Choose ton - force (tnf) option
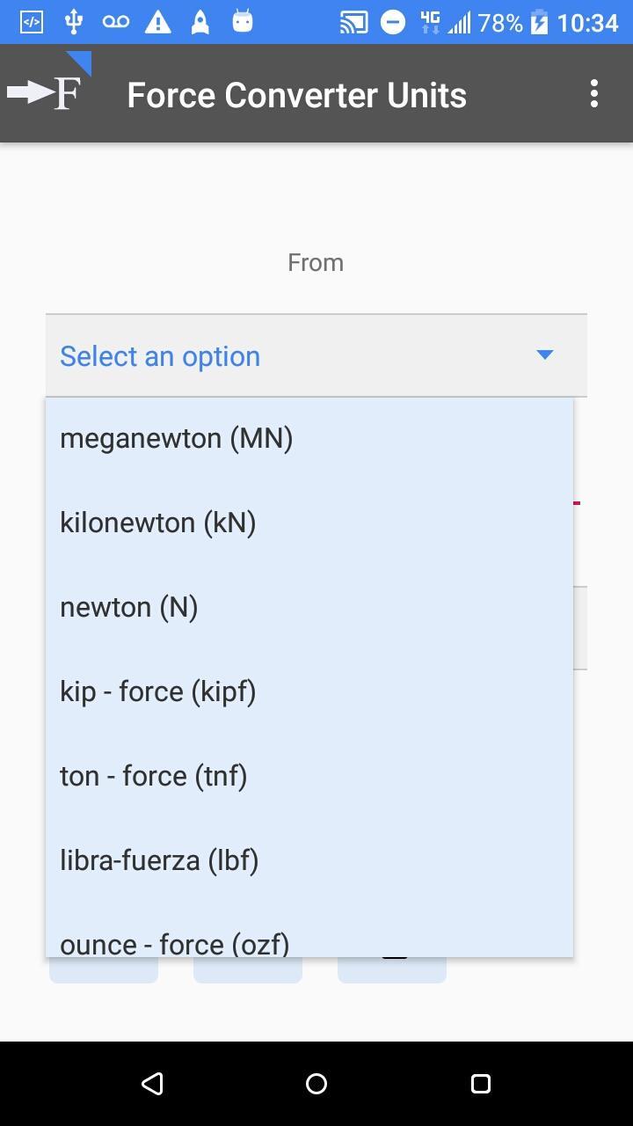The image size is (633, 1126). coord(154,776)
